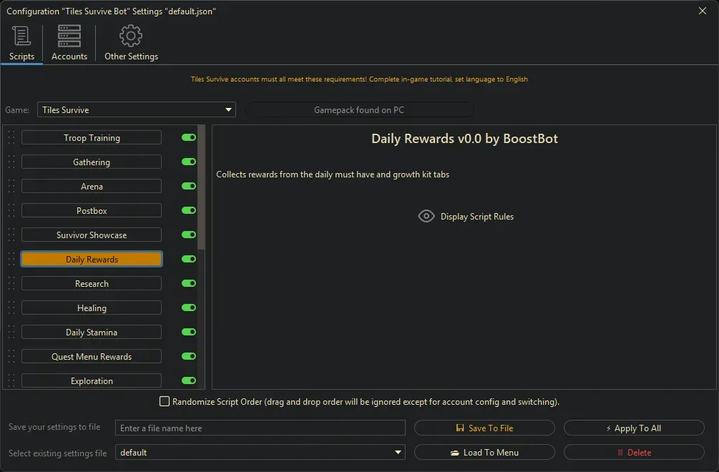This screenshot has height=472, width=719.
Task: Turn off the Research script toggle
Action: (189, 284)
